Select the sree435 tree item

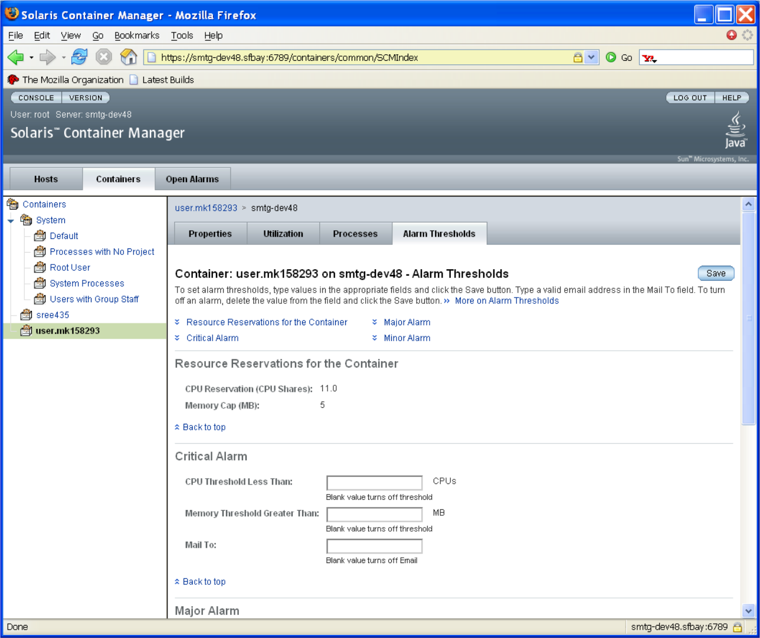[53, 315]
